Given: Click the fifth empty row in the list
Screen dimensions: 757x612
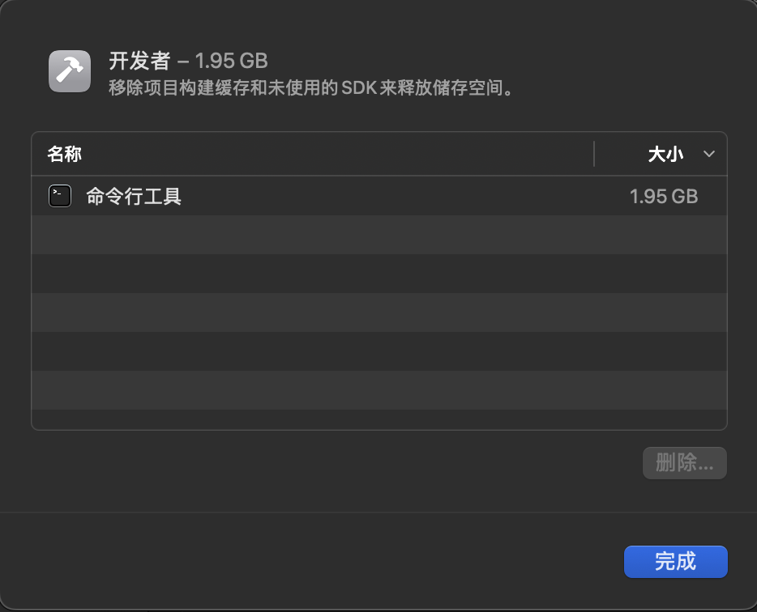Looking at the screenshot, I should (x=378, y=390).
